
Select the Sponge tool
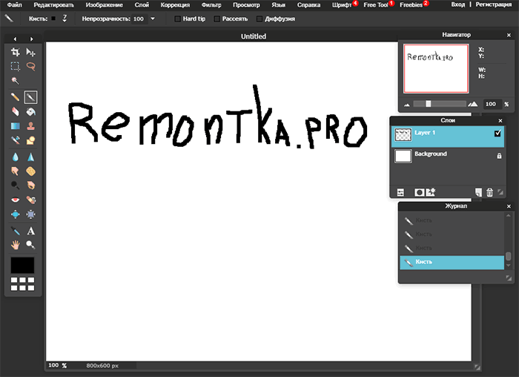point(31,171)
